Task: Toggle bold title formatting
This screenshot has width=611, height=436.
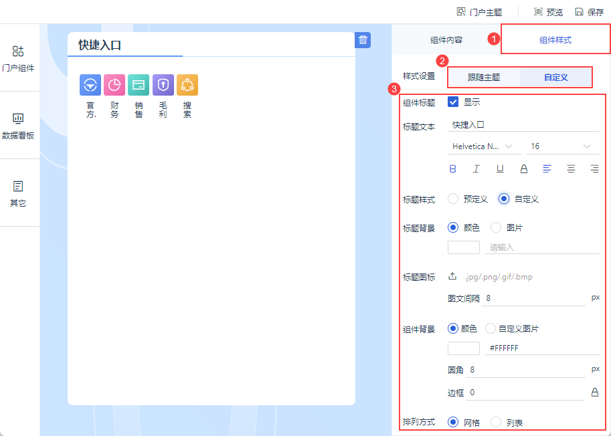Action: (x=453, y=169)
